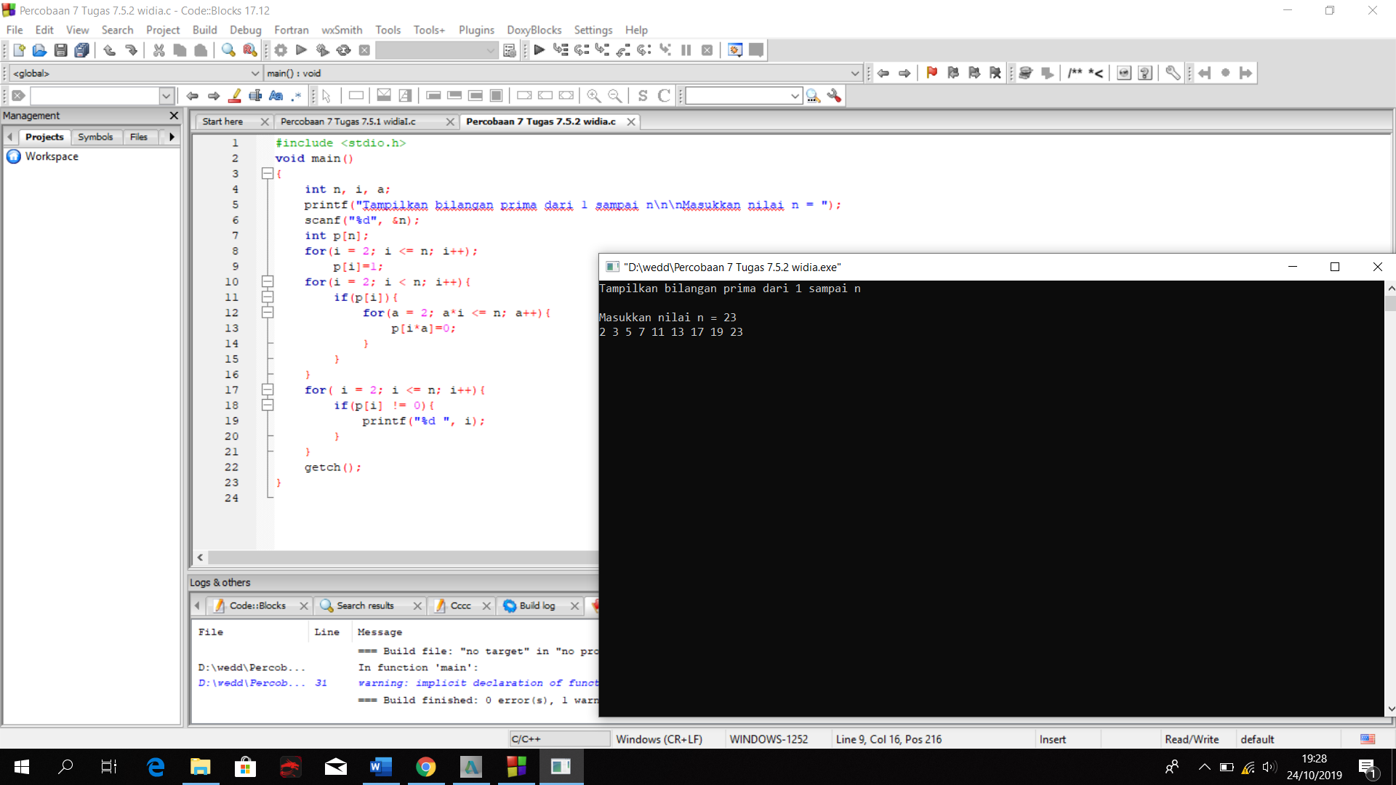This screenshot has width=1396, height=785.
Task: Click the Replace icon
Action: click(x=249, y=50)
